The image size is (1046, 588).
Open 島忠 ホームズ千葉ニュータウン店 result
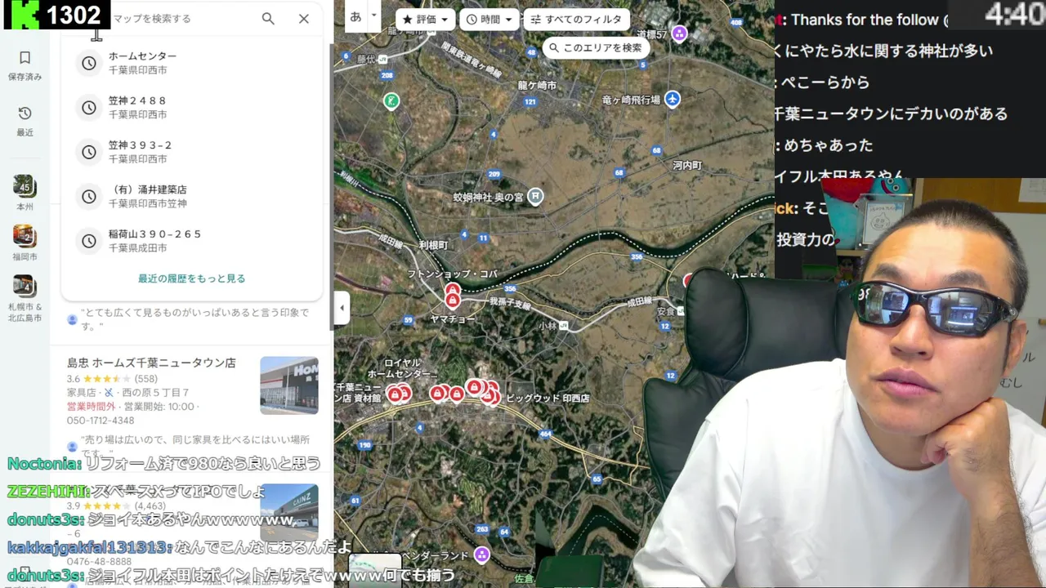coord(151,363)
